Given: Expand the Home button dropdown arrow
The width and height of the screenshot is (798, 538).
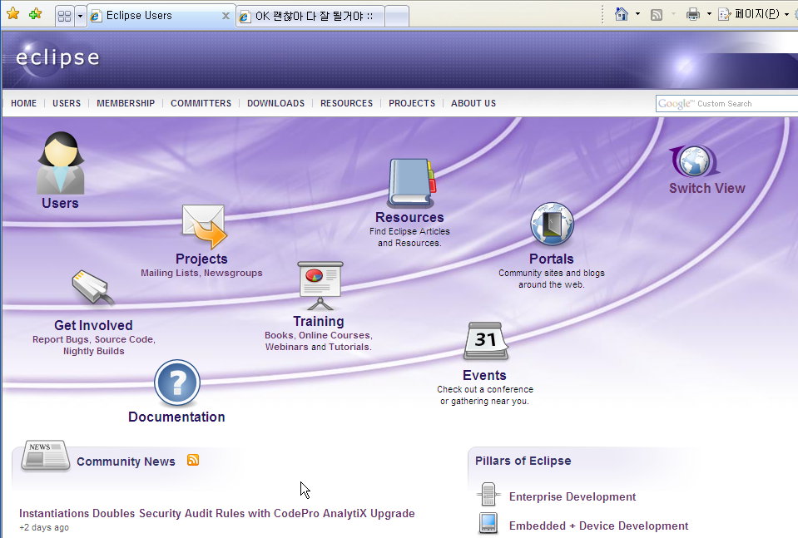Looking at the screenshot, I should (x=637, y=14).
